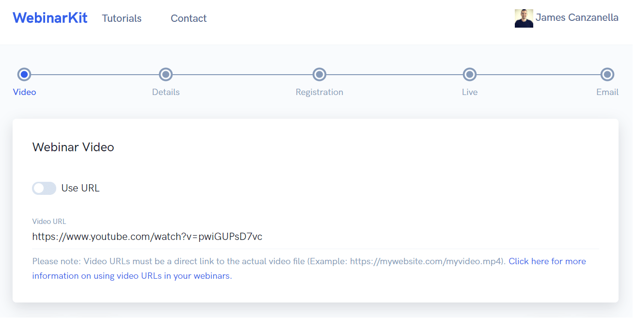Click the Webinar Video heading
The image size is (636, 318).
pos(73,147)
